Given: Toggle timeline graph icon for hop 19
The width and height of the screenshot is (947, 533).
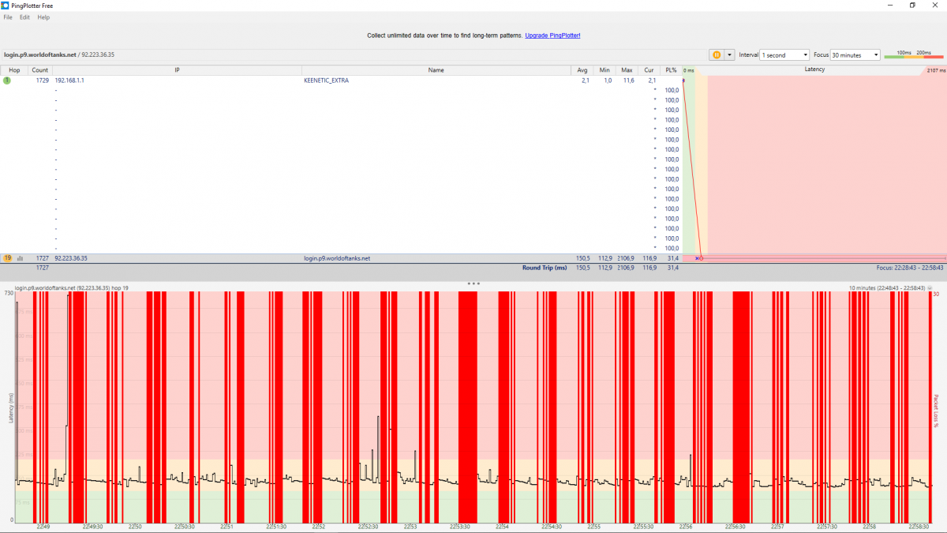Looking at the screenshot, I should click(20, 258).
